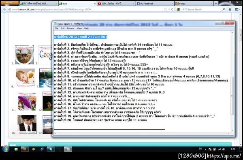Switch to Firefox in the taskbar
The width and height of the screenshot is (243, 160).
click(x=25, y=149)
